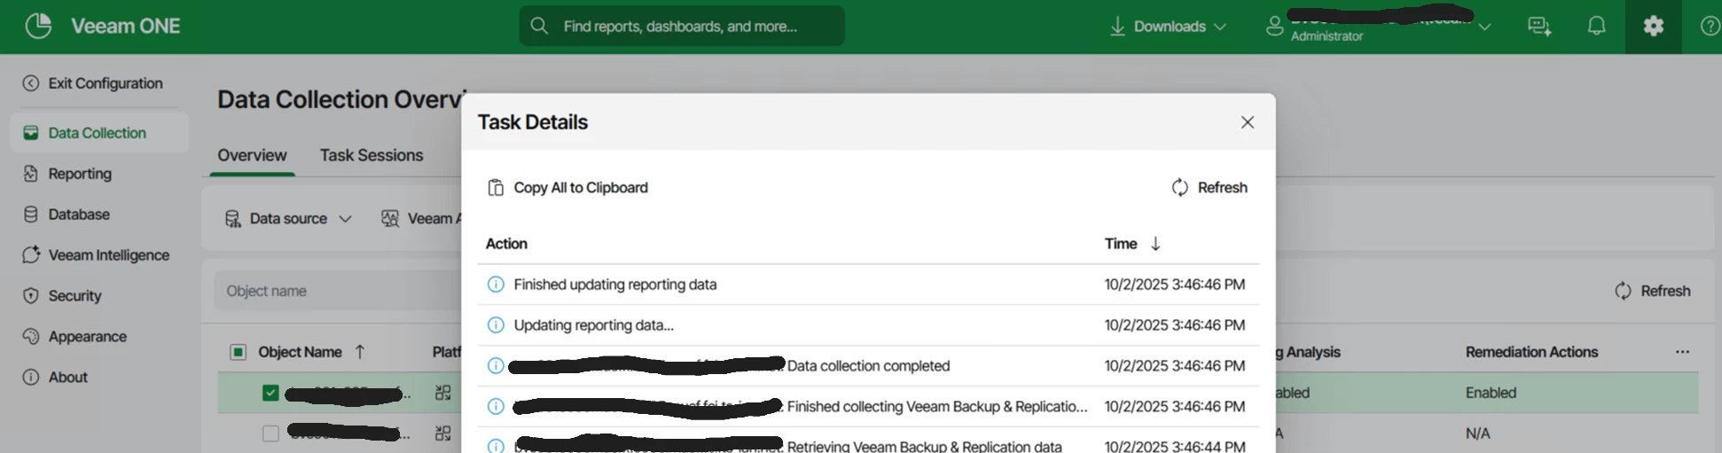The height and width of the screenshot is (453, 1722).
Task: Click the Veeam ONE logo icon
Action: [x=38, y=26]
